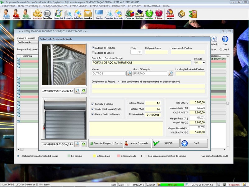Open the Cliente toolbar icon

coord(7,14)
